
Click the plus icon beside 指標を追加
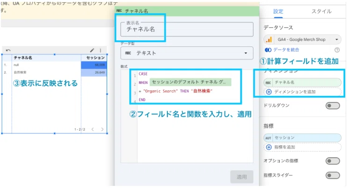(x=269, y=147)
